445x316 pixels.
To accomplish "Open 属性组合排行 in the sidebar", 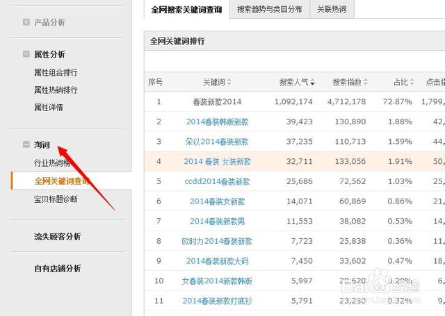I will (x=56, y=72).
